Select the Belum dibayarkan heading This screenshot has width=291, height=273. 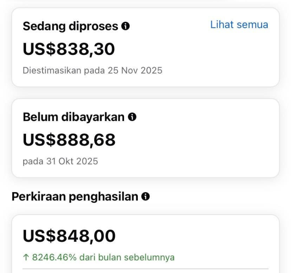coord(74,117)
